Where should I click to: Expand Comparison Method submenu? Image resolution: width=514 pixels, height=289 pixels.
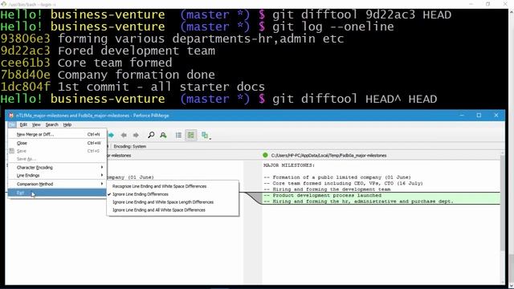click(x=57, y=184)
